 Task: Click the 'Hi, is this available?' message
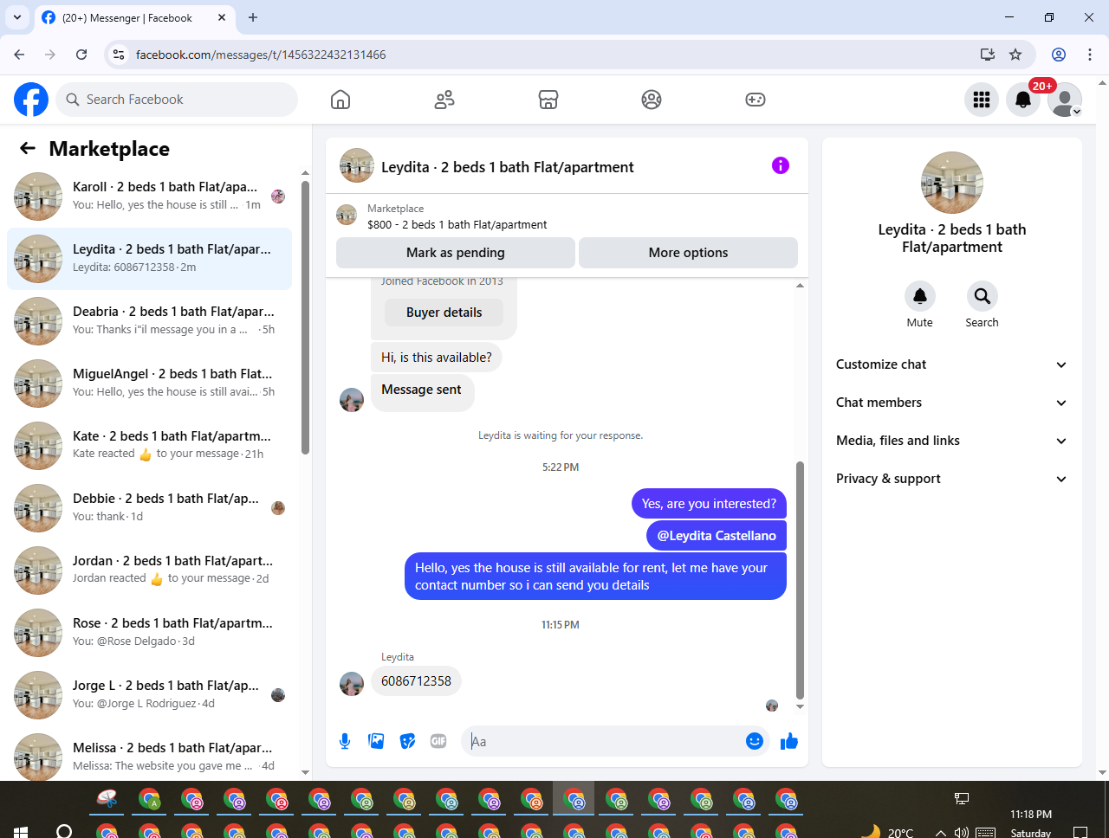pyautogui.click(x=437, y=358)
